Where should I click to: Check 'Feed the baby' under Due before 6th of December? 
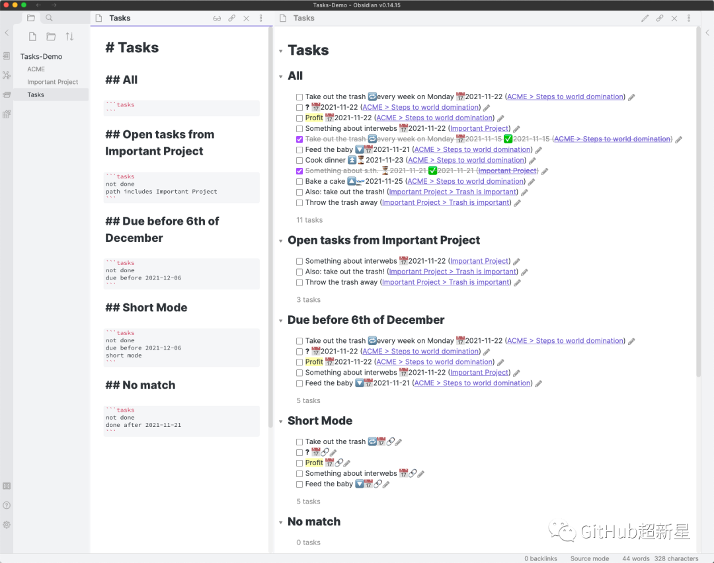[299, 383]
